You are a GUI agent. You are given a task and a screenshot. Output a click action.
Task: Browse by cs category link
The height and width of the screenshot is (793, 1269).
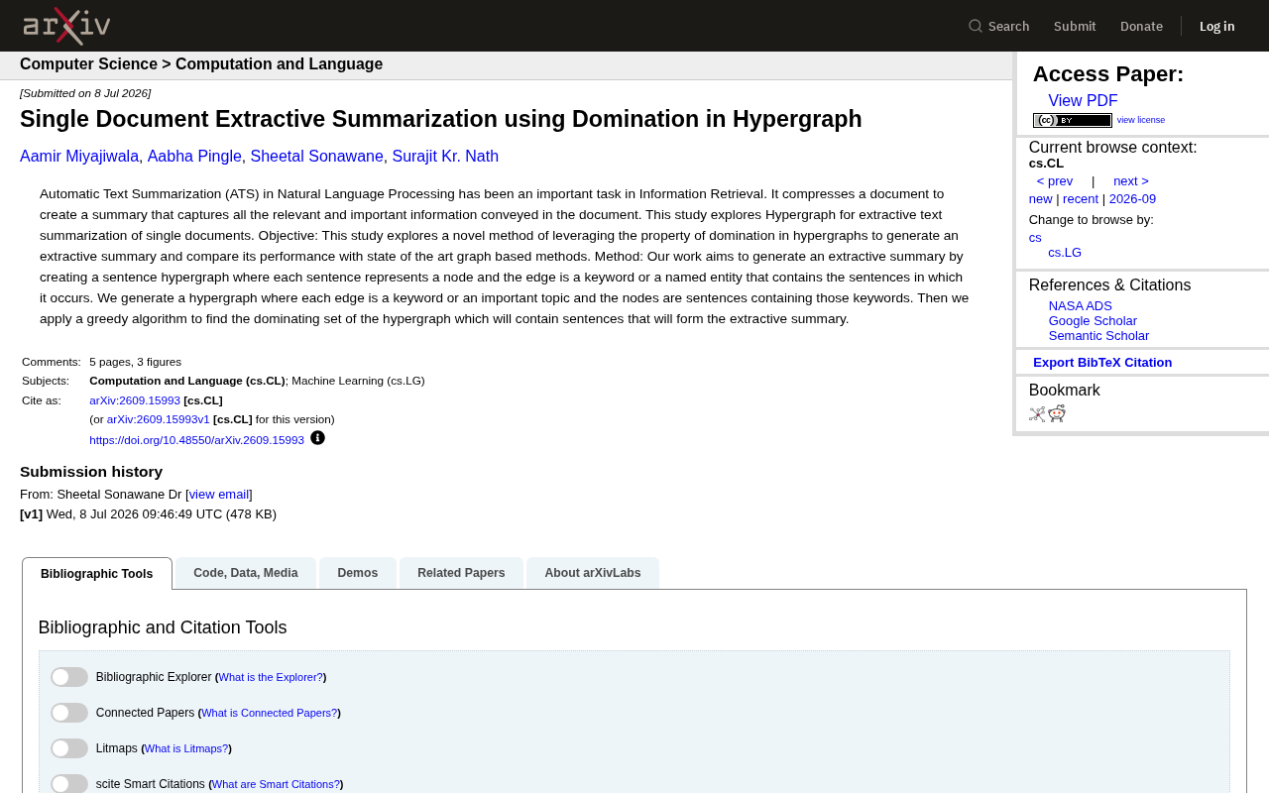[x=1035, y=238]
